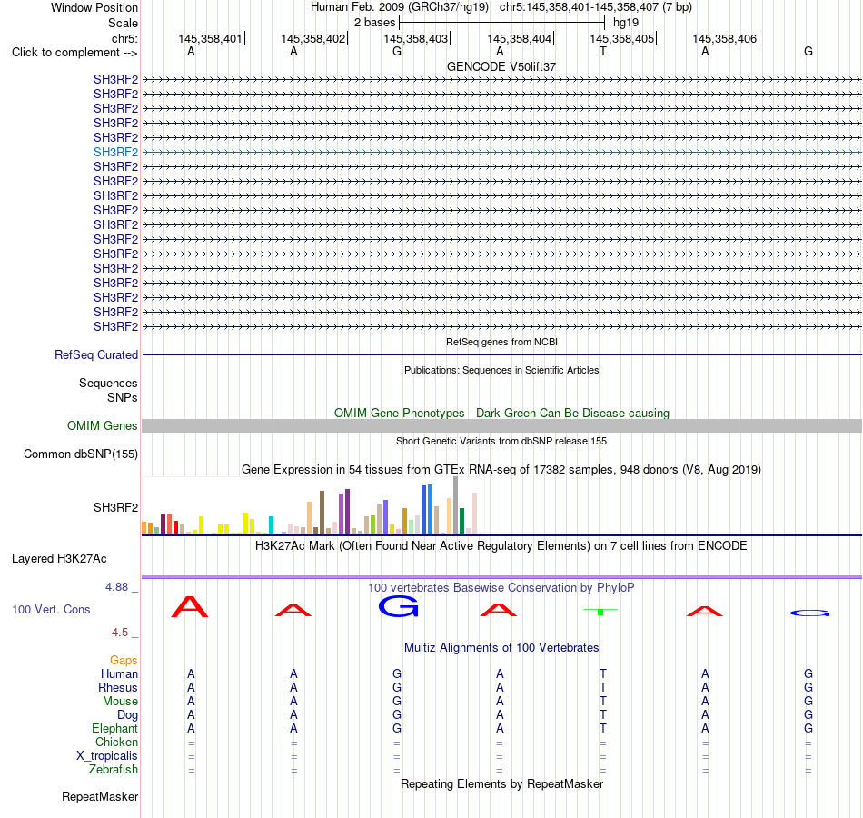This screenshot has width=863, height=818.
Task: Select the 'chr5:' ruler label
Action: 124,38
